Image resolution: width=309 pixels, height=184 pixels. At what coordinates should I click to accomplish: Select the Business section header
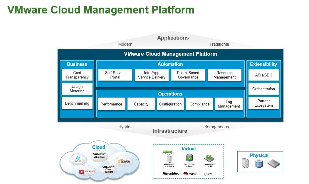pyautogui.click(x=77, y=64)
